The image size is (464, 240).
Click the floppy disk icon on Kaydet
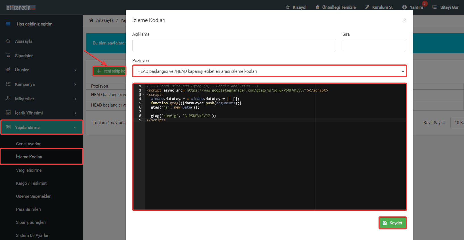pyautogui.click(x=385, y=223)
